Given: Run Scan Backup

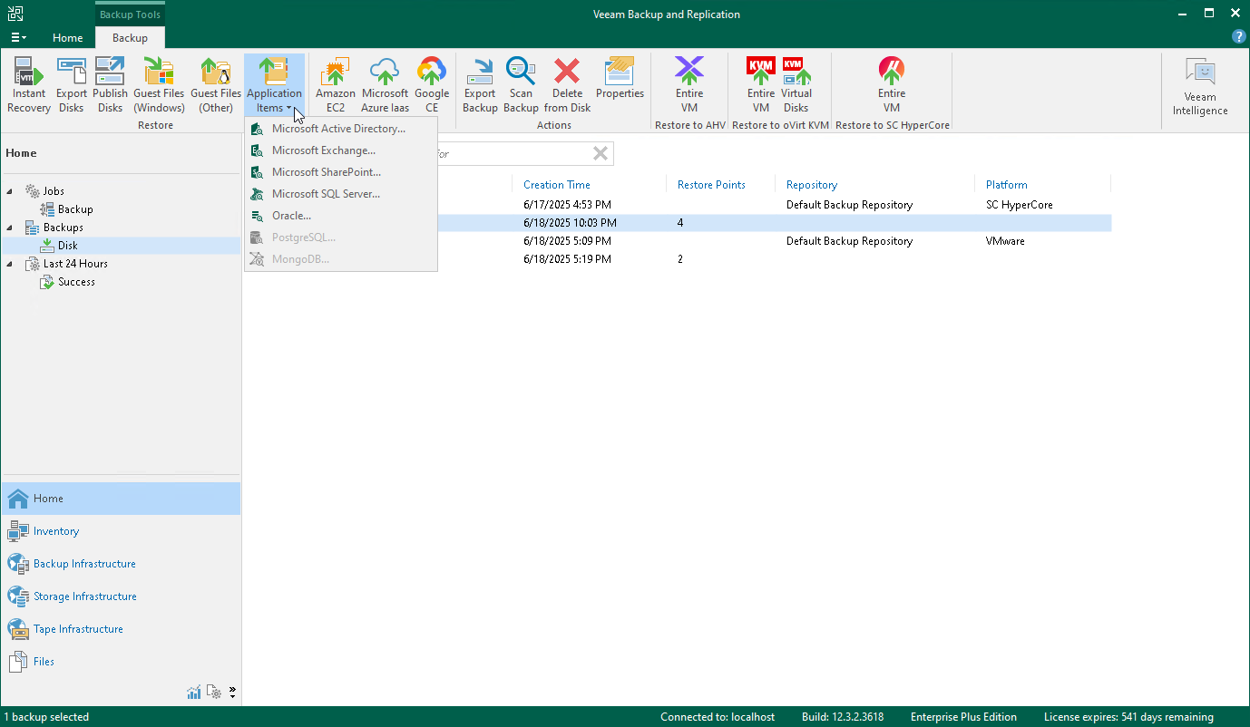Looking at the screenshot, I should coord(521,85).
